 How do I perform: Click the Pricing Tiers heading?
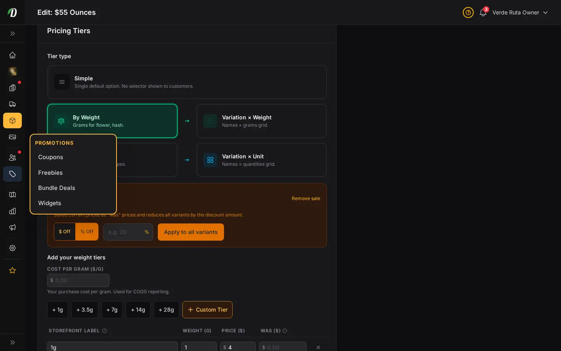(x=69, y=31)
